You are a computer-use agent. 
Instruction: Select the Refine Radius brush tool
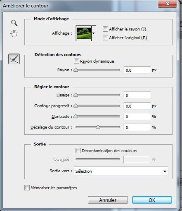click(14, 59)
